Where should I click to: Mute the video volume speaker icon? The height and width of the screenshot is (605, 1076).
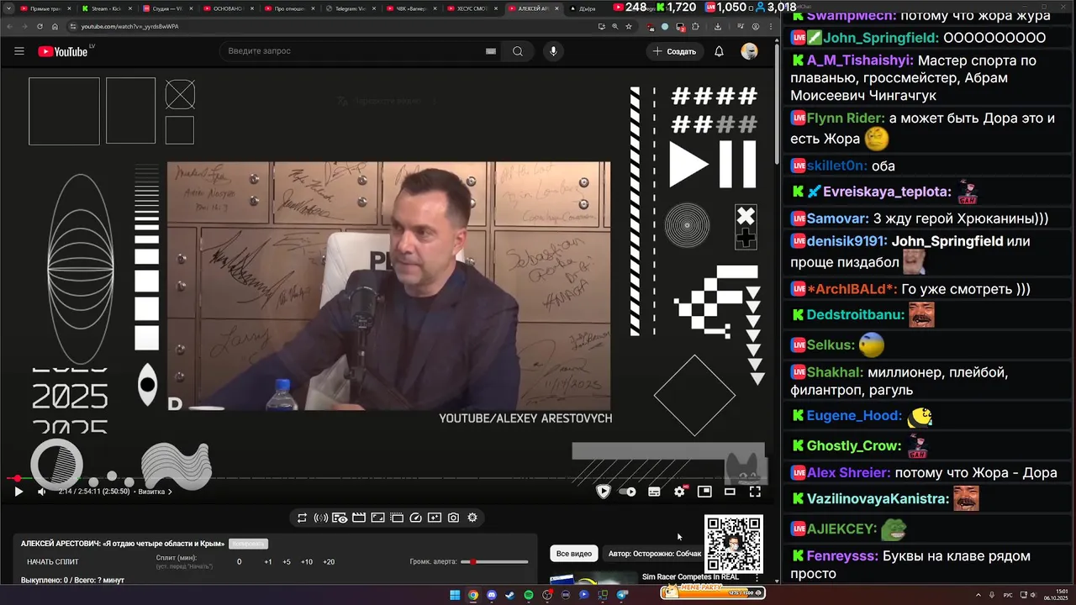(42, 492)
